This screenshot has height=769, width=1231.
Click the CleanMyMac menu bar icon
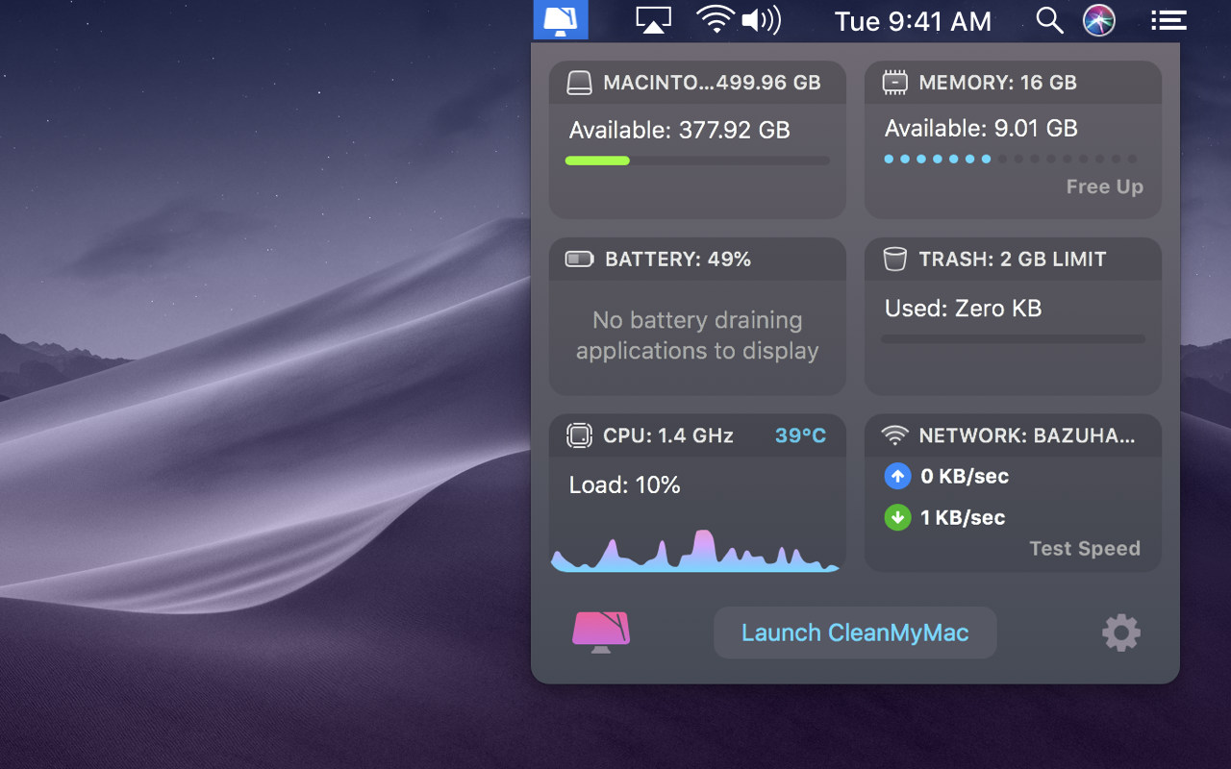click(560, 20)
